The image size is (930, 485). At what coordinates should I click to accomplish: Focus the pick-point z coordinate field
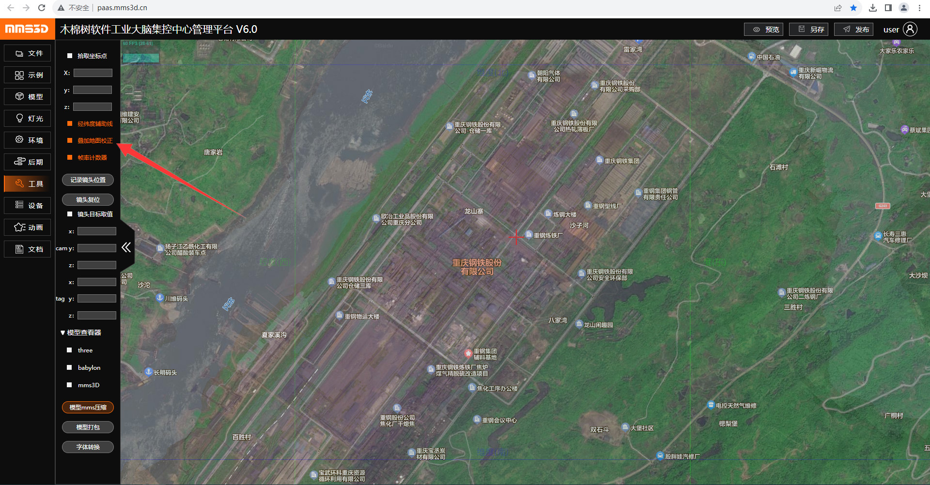coord(93,107)
